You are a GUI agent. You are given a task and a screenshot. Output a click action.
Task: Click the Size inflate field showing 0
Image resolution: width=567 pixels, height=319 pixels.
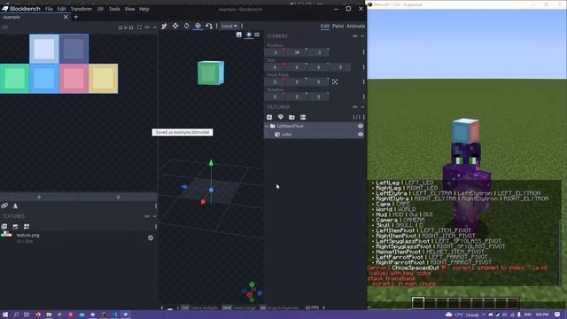click(340, 67)
